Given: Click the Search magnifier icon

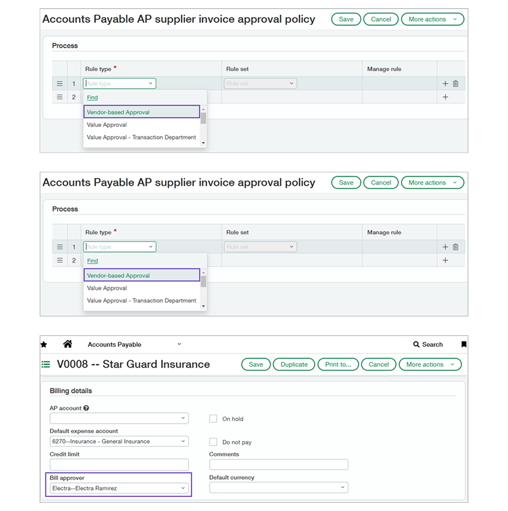Looking at the screenshot, I should 416,344.
